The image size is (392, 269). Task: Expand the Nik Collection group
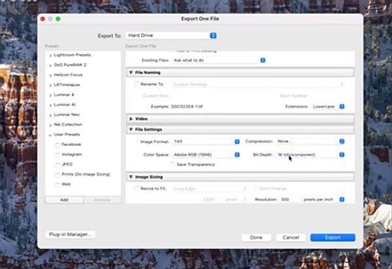pos(50,125)
